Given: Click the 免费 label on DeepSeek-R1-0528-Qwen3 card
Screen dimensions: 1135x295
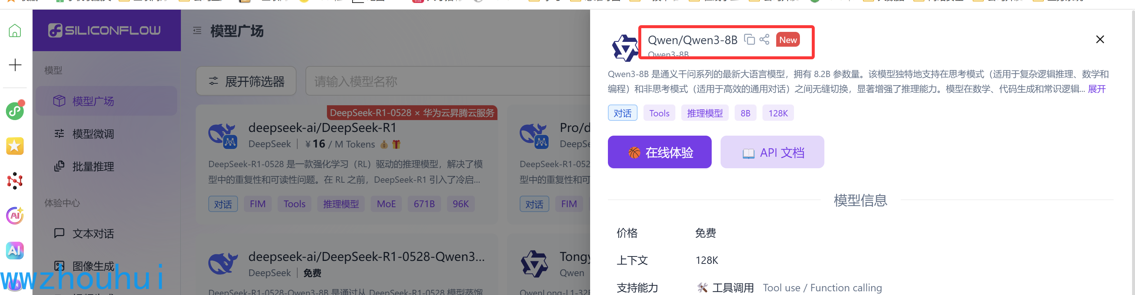Looking at the screenshot, I should coord(312,273).
